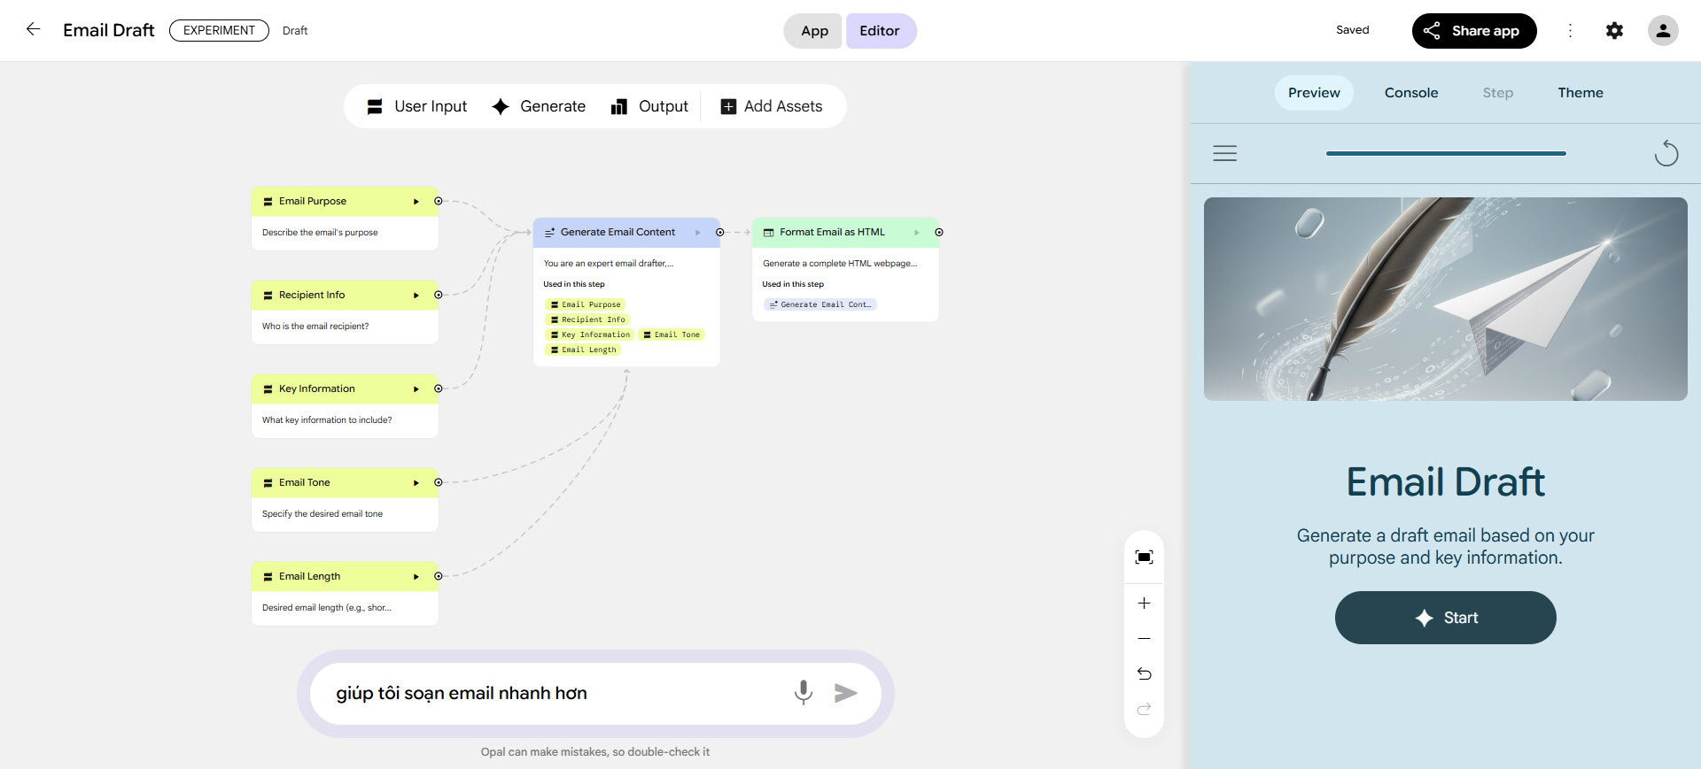1701x769 pixels.
Task: Click the Share app button
Action: pos(1473,31)
